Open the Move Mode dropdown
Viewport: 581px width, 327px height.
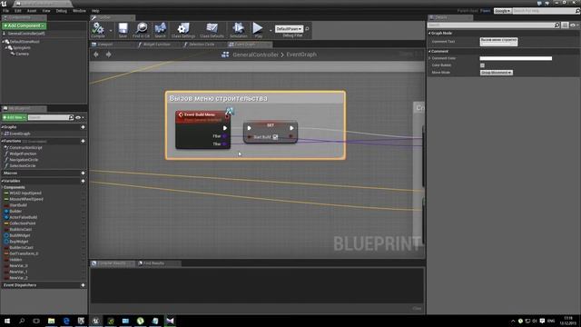click(x=497, y=73)
